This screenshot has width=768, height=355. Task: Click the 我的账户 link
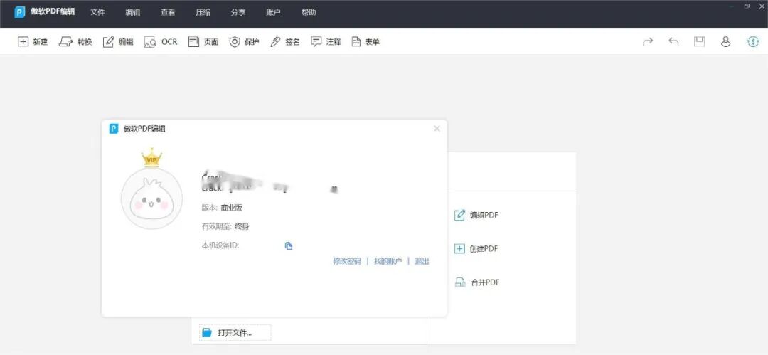388,261
